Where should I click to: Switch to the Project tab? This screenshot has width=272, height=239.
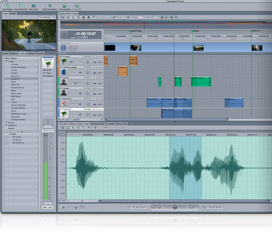(x=13, y=13)
